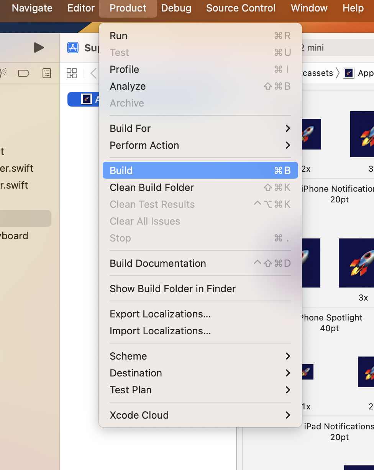The height and width of the screenshot is (470, 374).
Task: Select the file ending in 'r.swift'
Action: coord(14,185)
